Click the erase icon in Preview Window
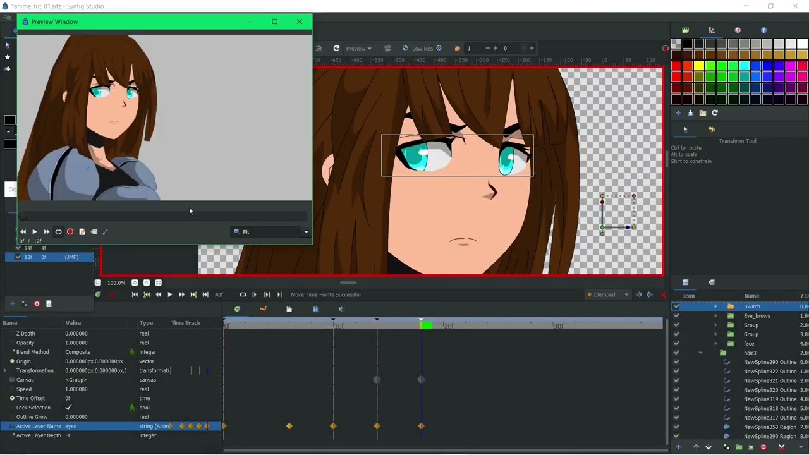Image resolution: width=809 pixels, height=455 pixels. coord(94,232)
